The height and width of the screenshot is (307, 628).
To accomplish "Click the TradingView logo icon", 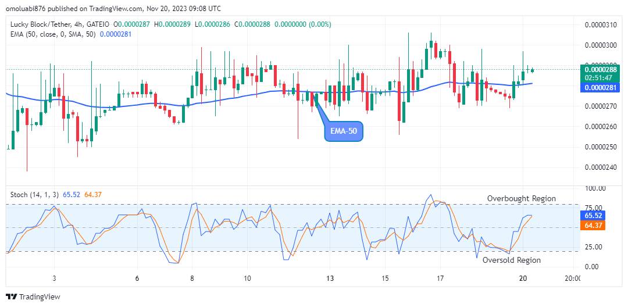I will [12, 297].
